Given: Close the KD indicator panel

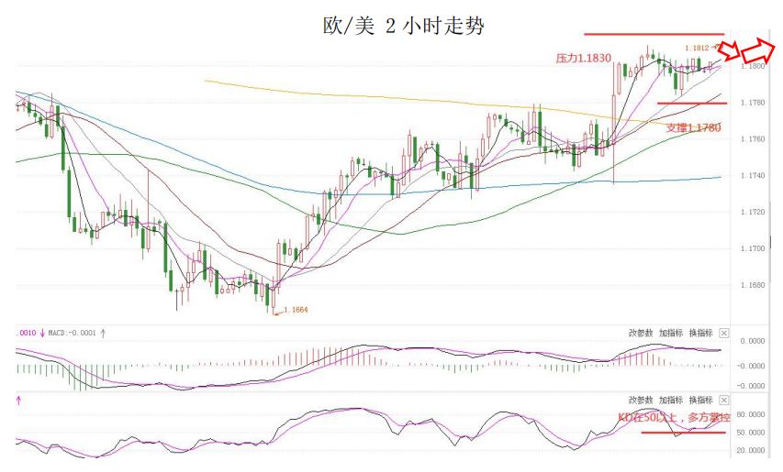Looking at the screenshot, I should tap(723, 401).
